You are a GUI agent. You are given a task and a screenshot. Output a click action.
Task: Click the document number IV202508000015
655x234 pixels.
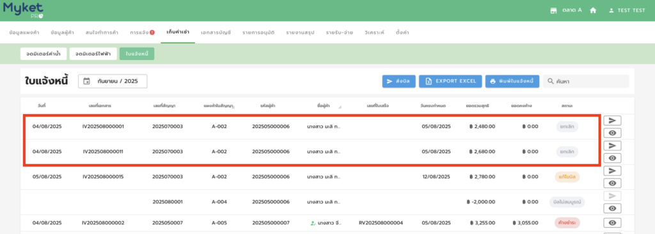click(x=103, y=177)
